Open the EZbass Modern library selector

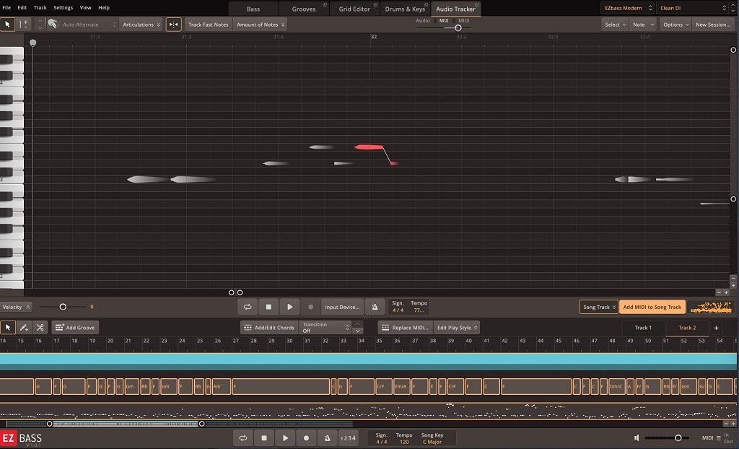click(627, 8)
